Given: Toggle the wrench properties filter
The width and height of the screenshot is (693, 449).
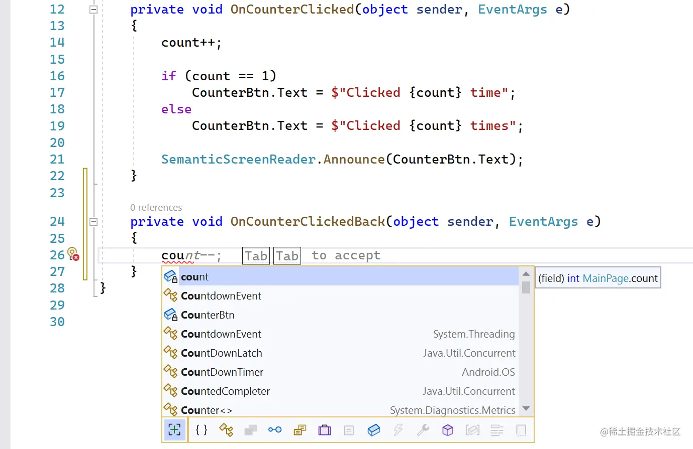Looking at the screenshot, I should pos(423,430).
